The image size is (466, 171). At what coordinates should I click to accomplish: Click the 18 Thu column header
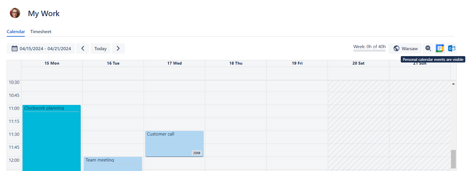coord(236,63)
